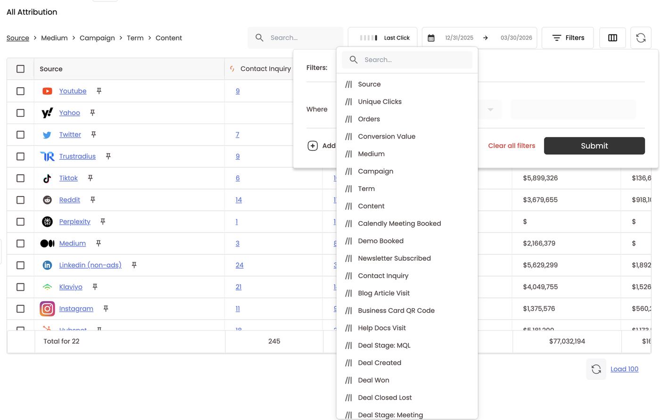The image size is (660, 420).
Task: Click the Submit filters button
Action: [594, 146]
